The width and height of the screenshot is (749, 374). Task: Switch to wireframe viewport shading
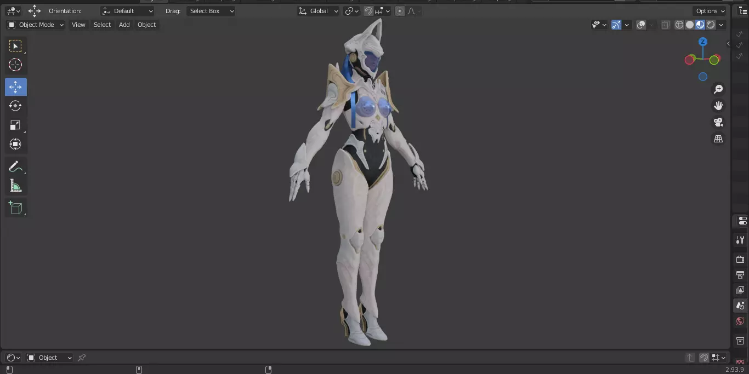[x=679, y=25]
